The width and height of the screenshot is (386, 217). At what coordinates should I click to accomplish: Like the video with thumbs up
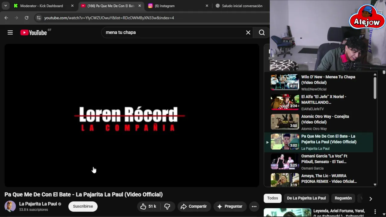coord(148,206)
